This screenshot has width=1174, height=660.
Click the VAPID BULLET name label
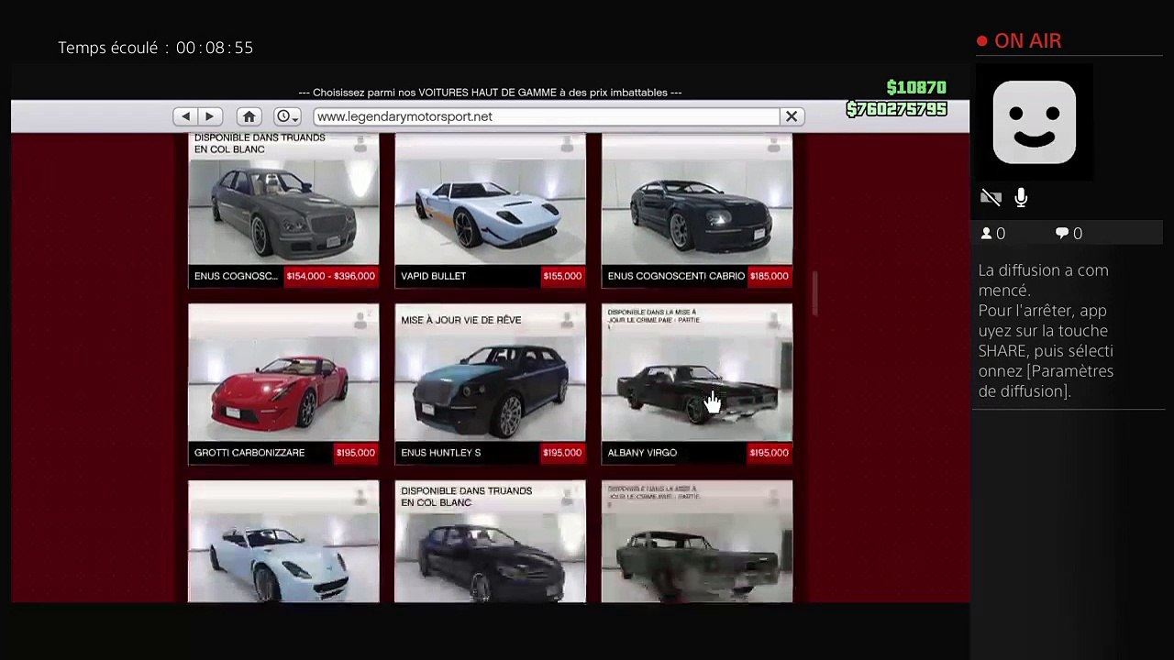[434, 276]
